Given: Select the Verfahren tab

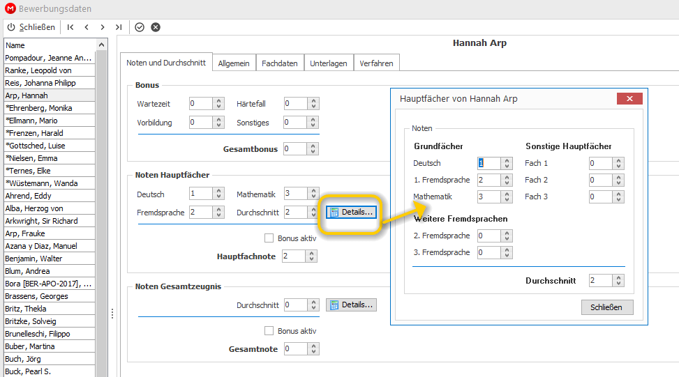Looking at the screenshot, I should [376, 63].
